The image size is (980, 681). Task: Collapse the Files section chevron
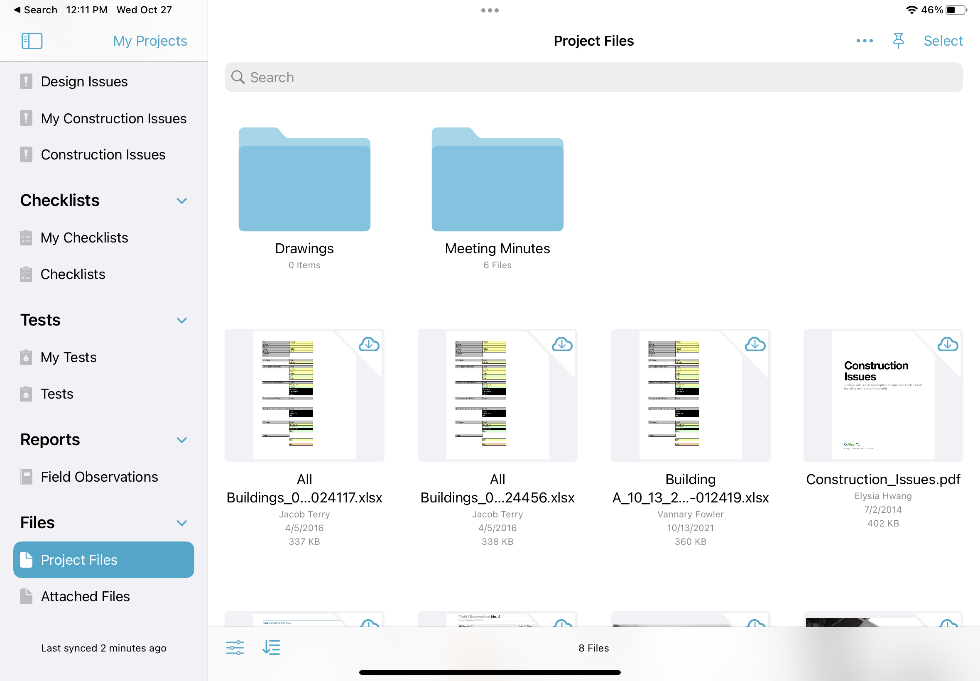(182, 523)
